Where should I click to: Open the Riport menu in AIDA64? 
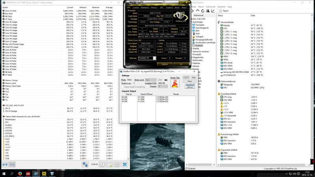201,7
